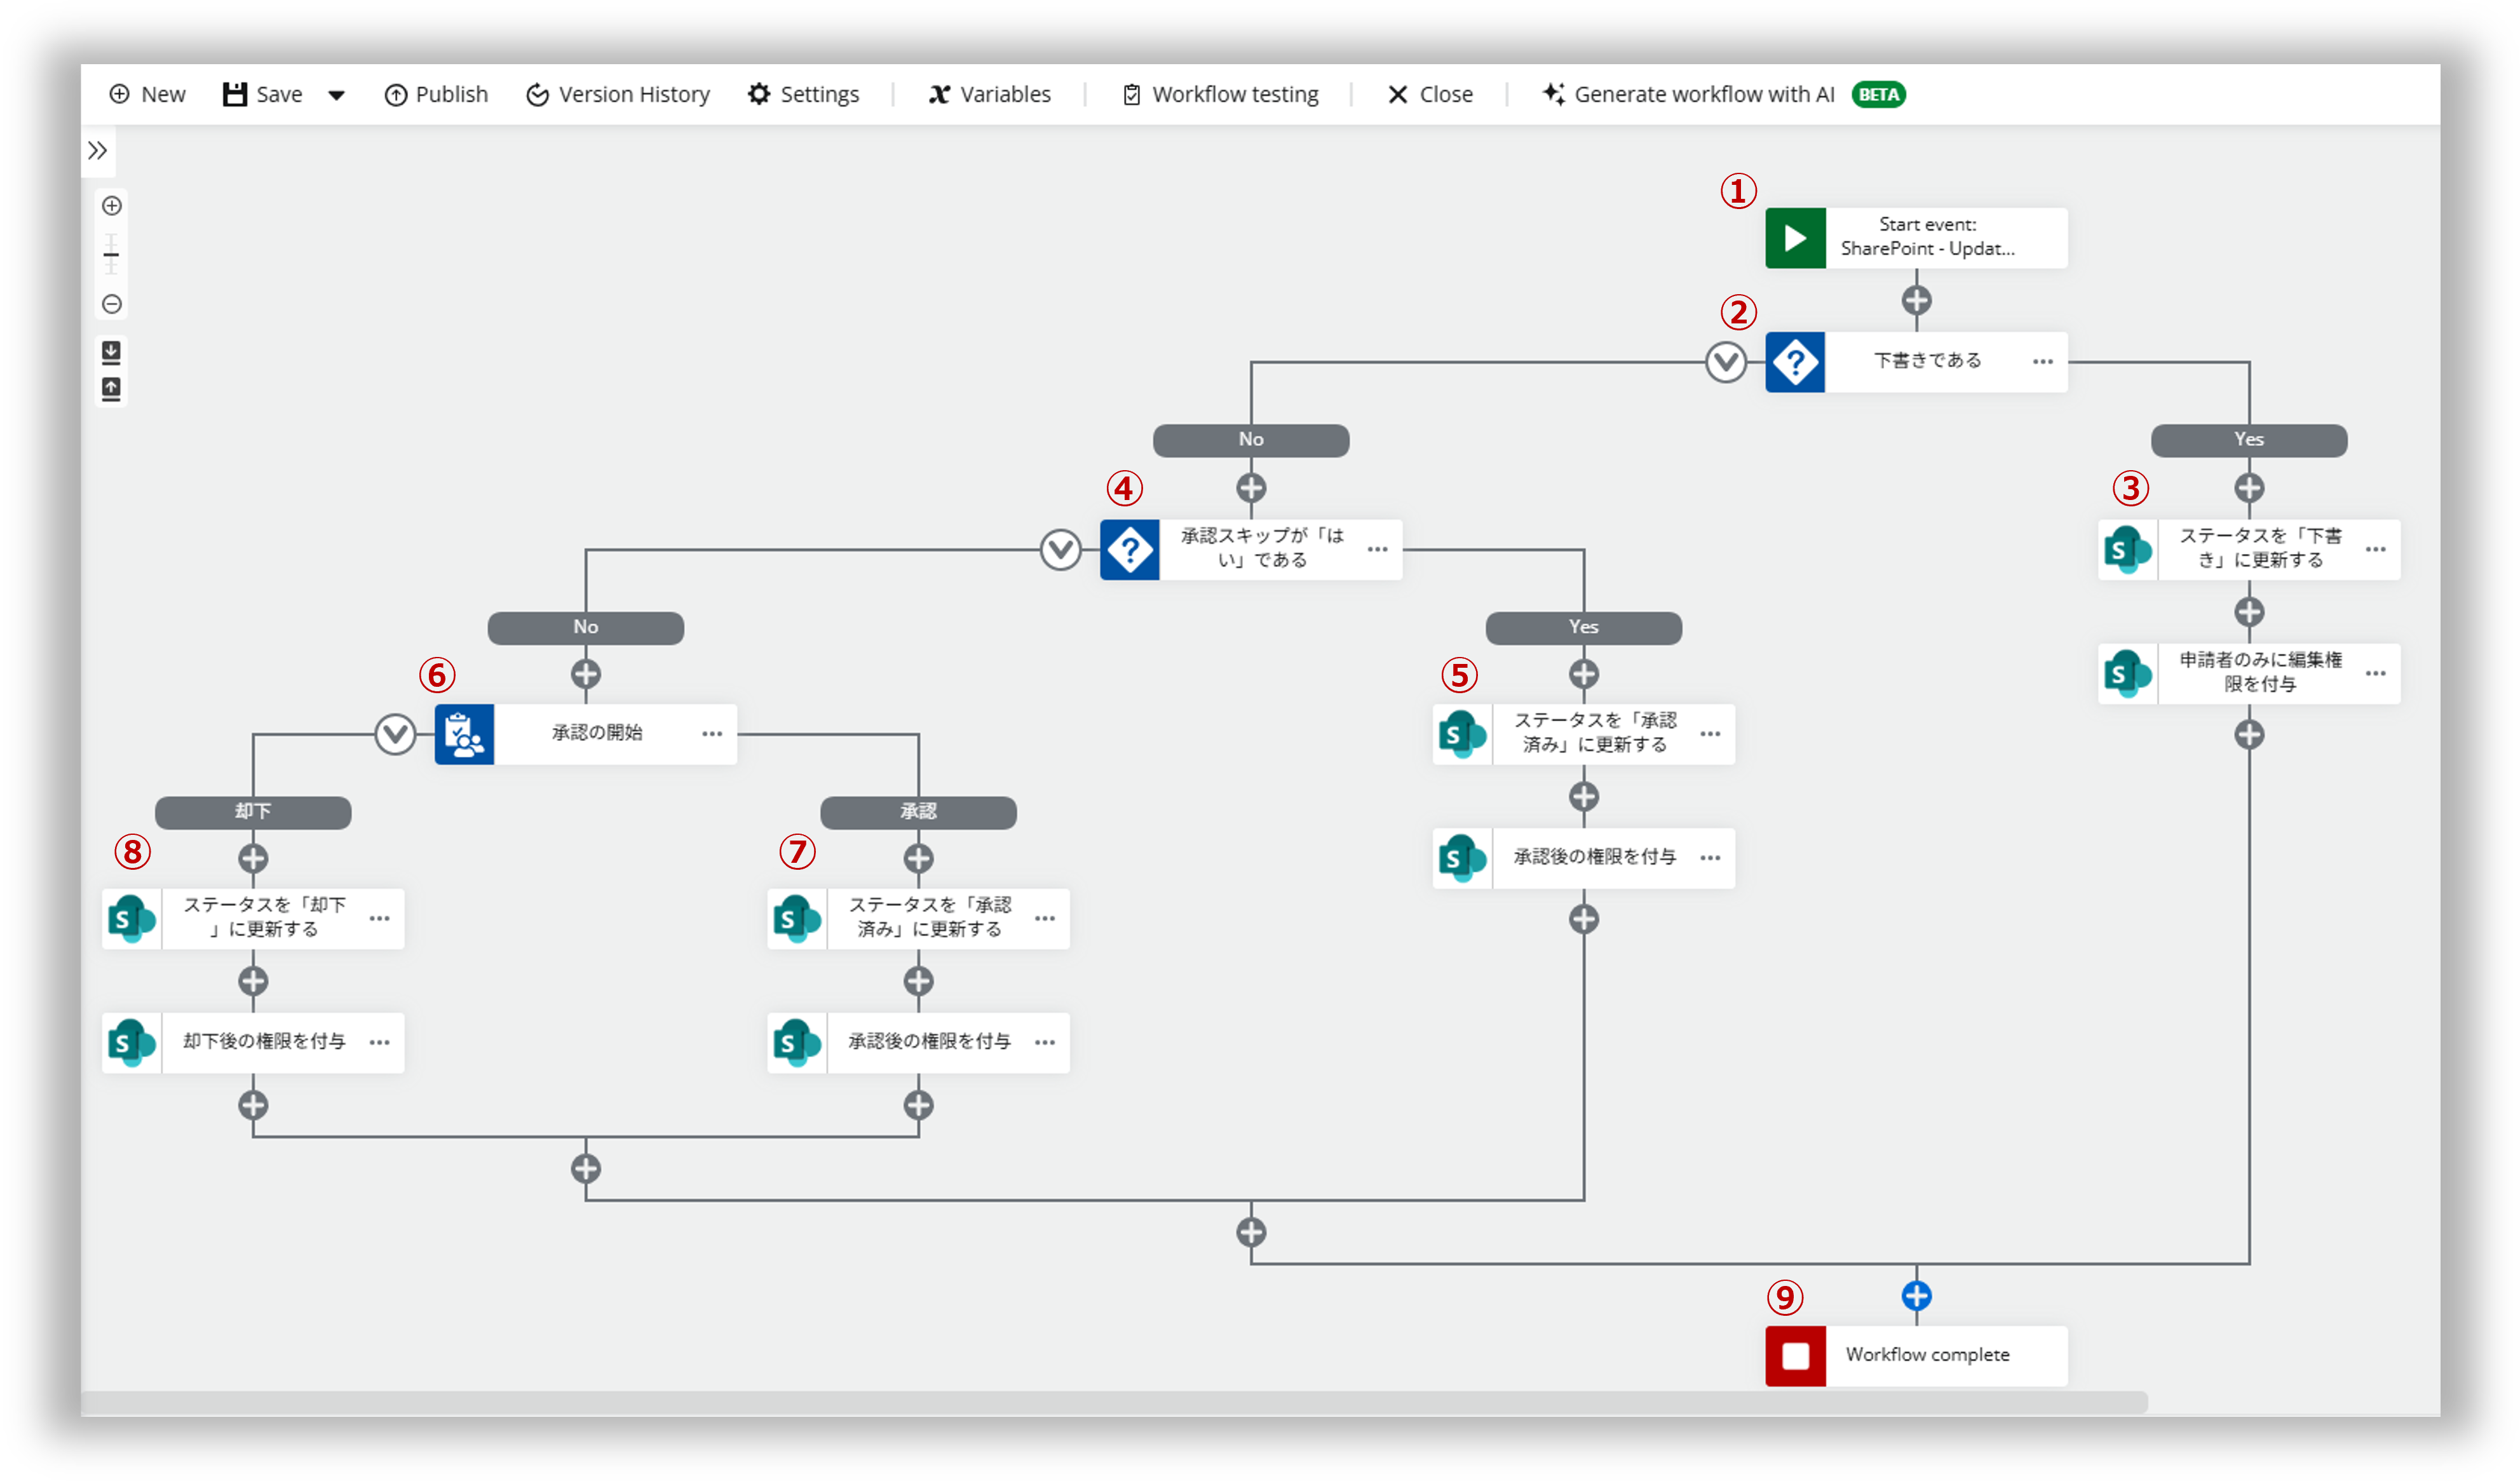
Task: Collapse the 承認の開始 outcome branches
Action: [396, 733]
